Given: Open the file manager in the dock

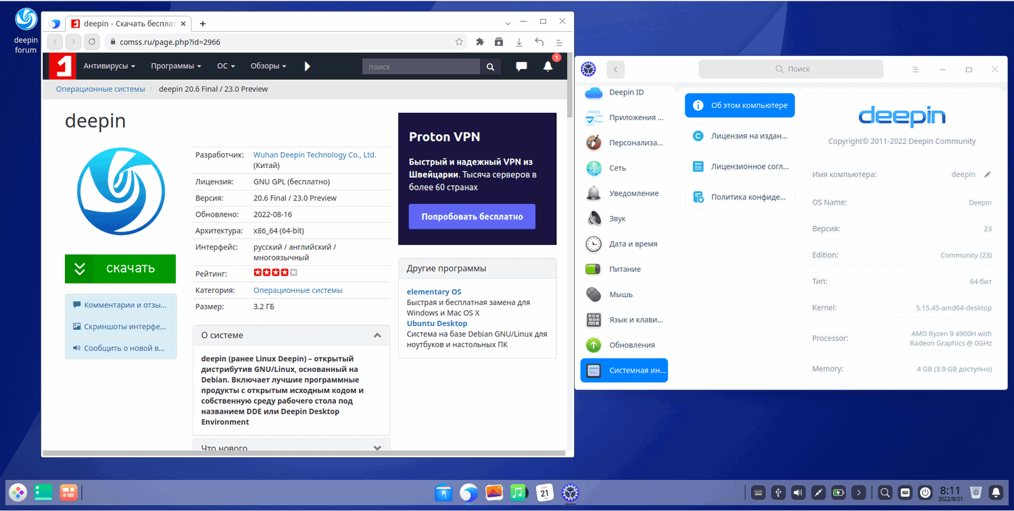Looking at the screenshot, I should [x=444, y=493].
